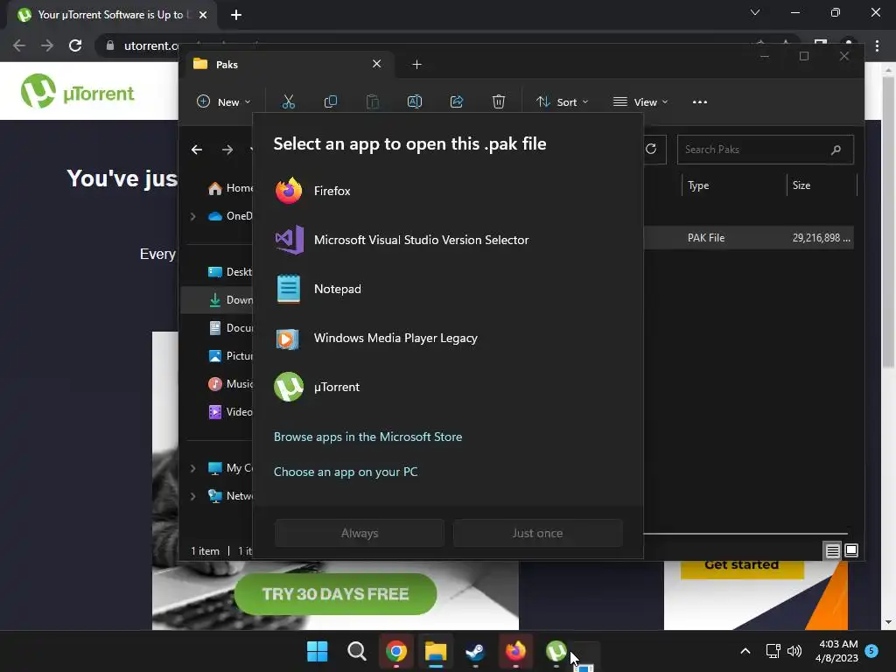Click the Copy icon in Explorer toolbar

click(x=330, y=101)
